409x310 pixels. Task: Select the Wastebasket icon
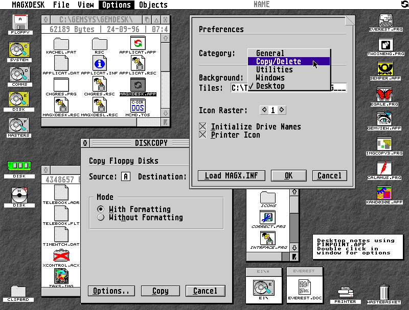(x=384, y=293)
